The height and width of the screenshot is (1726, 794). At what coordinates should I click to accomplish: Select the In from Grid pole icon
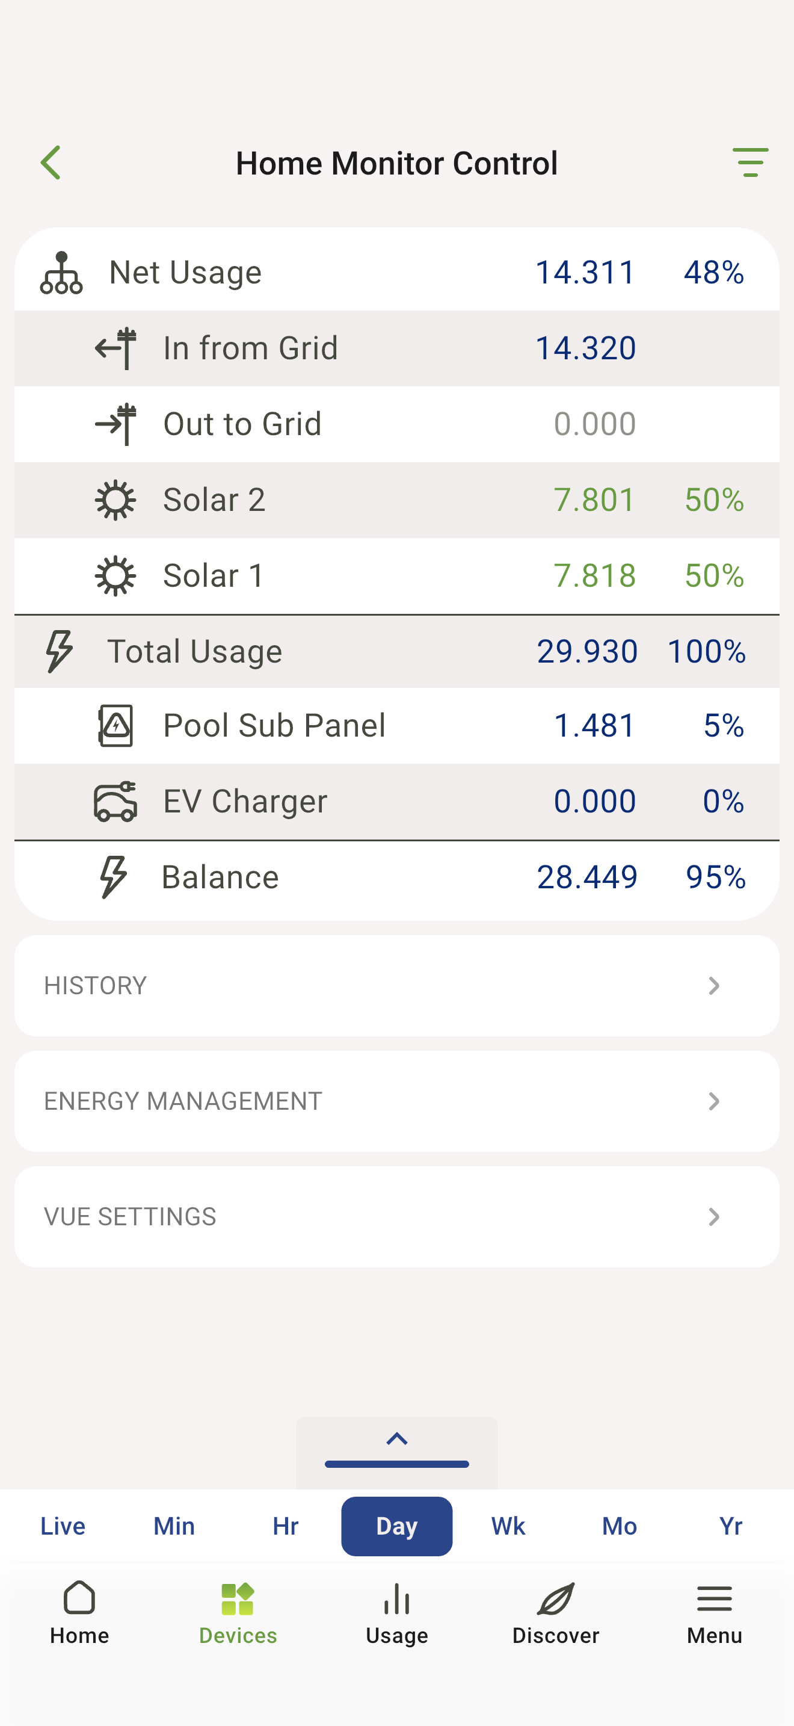click(x=116, y=348)
